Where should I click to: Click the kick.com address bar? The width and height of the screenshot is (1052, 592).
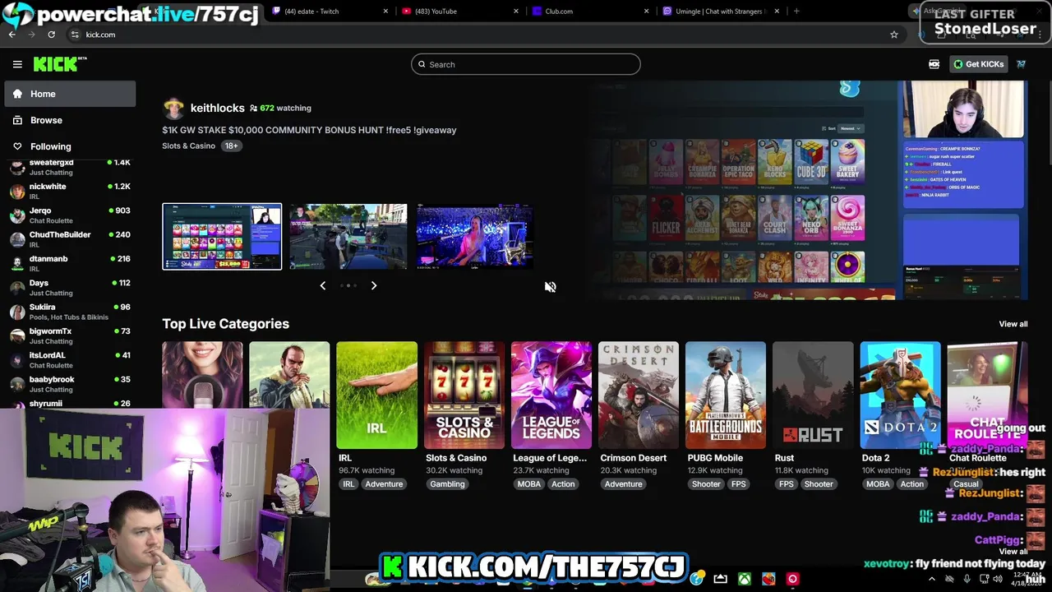[477, 35]
